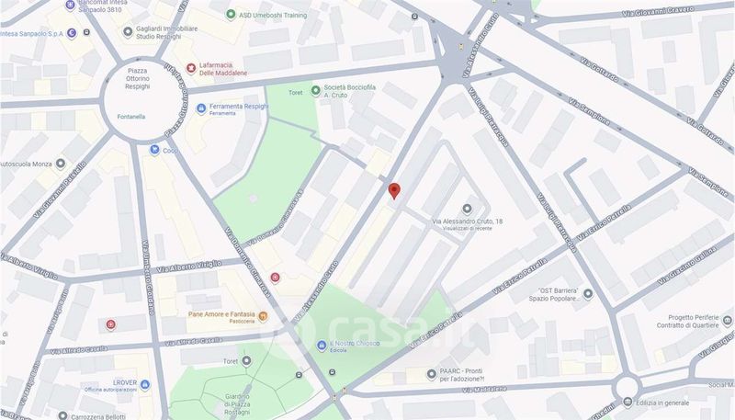Click the Edilizia in generale marker
The height and width of the screenshot is (420, 735).
pyautogui.click(x=628, y=403)
